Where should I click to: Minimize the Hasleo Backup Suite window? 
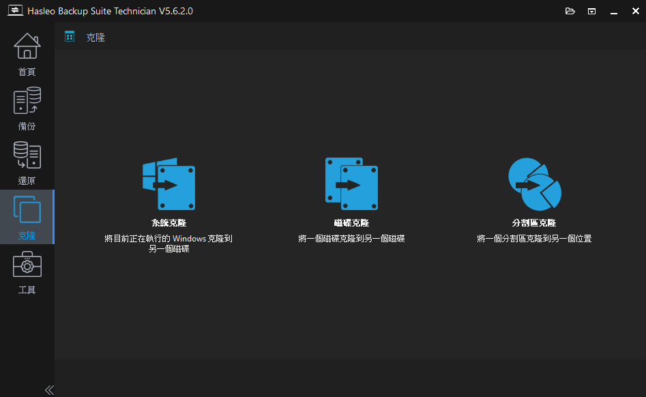click(613, 11)
